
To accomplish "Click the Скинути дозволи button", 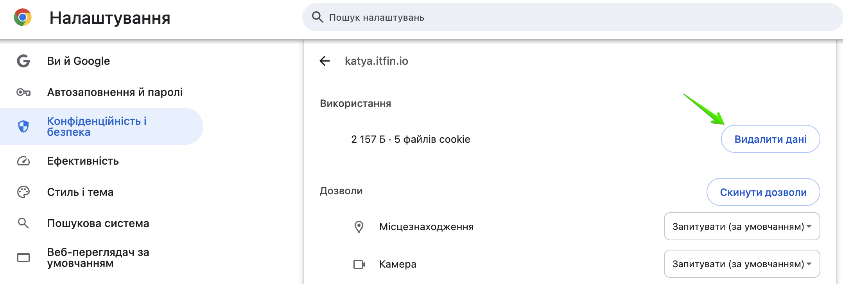I will (x=763, y=192).
